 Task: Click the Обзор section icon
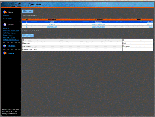(5, 12)
